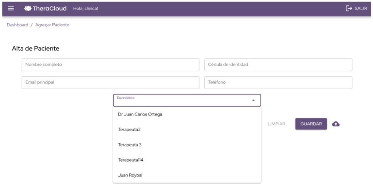Image resolution: width=373 pixels, height=192 pixels.
Task: Collapse the Especialista dropdown arrow
Action: (x=254, y=101)
